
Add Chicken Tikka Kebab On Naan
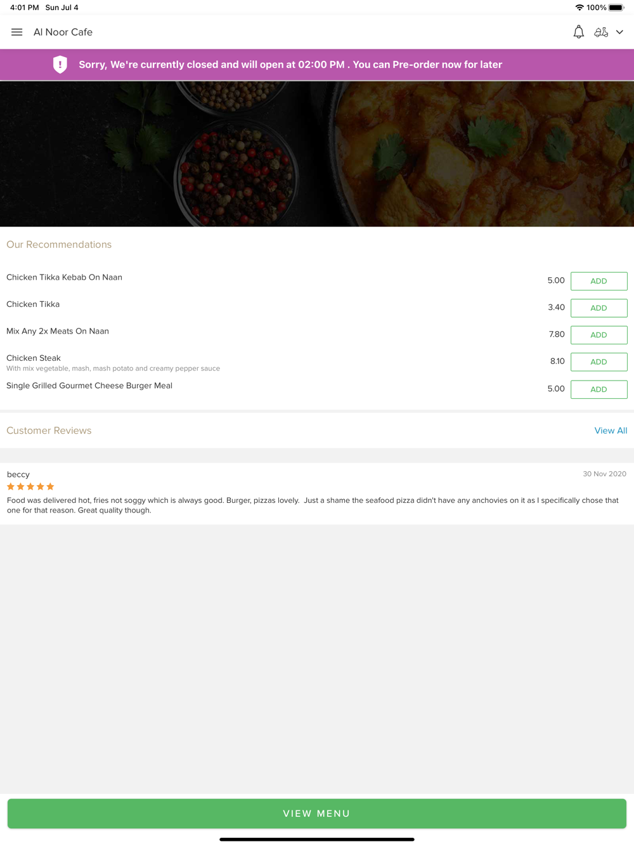598,281
